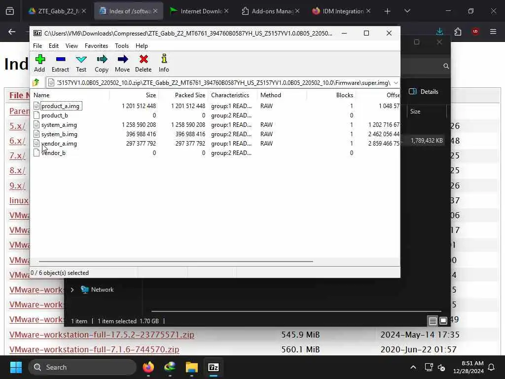Click the Test toolbar icon
505x379 pixels.
81,63
